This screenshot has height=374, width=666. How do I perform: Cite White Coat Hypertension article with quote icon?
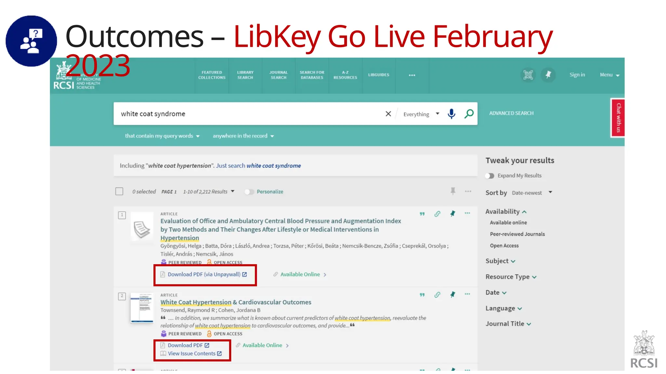422,295
